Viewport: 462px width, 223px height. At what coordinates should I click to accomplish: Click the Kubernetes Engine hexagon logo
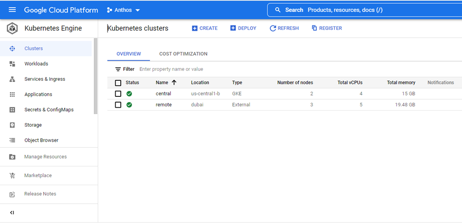pyautogui.click(x=12, y=28)
